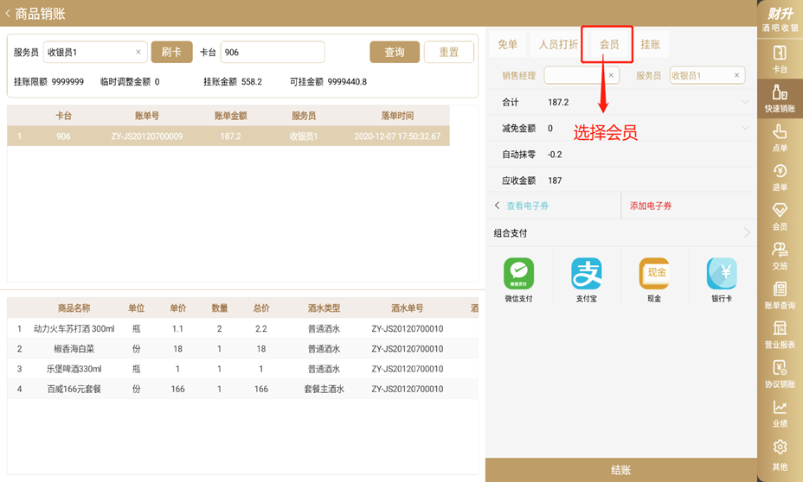The height and width of the screenshot is (482, 803).
Task: Click the 查看电子券 link
Action: (528, 206)
